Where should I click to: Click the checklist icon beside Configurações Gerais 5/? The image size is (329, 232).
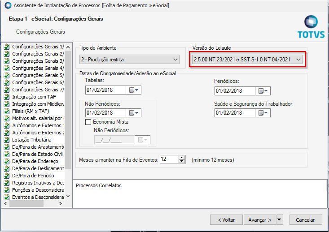(x=7, y=75)
